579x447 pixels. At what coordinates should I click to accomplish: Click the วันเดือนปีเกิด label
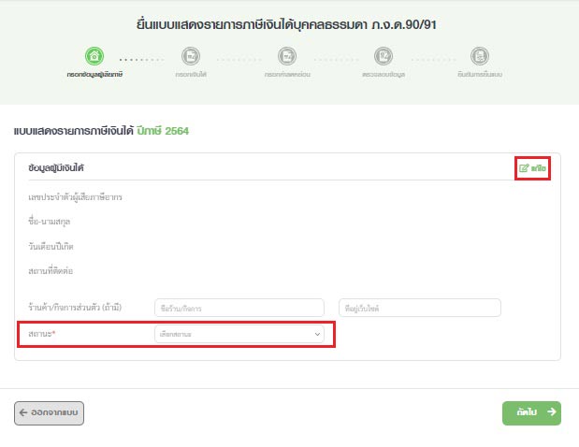(51, 246)
